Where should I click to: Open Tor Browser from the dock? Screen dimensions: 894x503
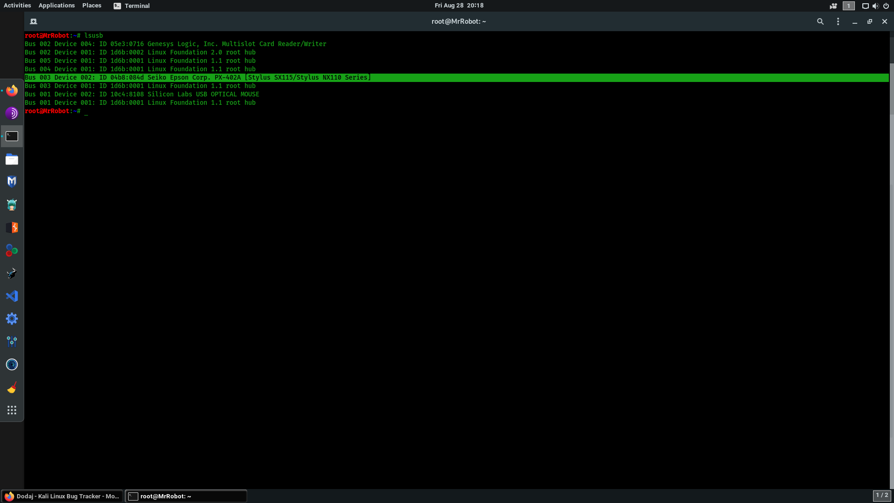(12, 113)
